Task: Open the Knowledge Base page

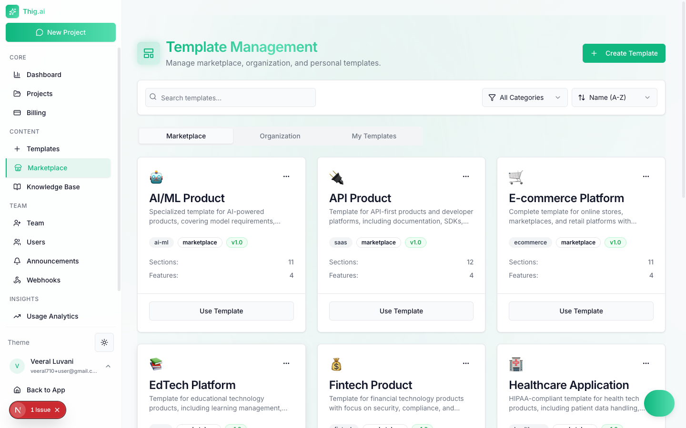Action: [x=53, y=187]
